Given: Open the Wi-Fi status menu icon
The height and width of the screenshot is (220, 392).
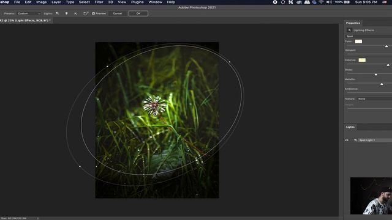Looking at the screenshot, I should point(321,2).
